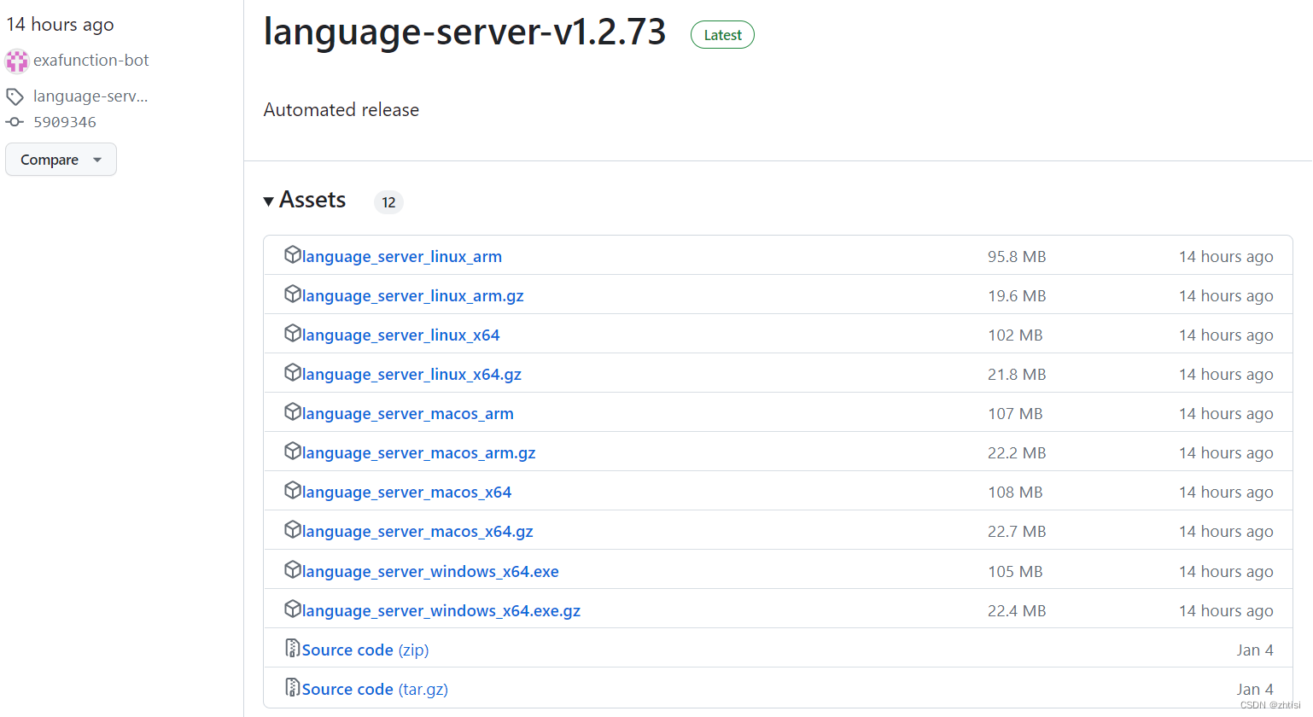Download language_server_linux_x64
1313x717 pixels.
point(401,335)
